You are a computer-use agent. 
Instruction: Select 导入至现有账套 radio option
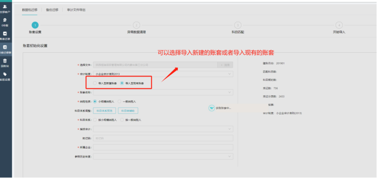(122, 83)
